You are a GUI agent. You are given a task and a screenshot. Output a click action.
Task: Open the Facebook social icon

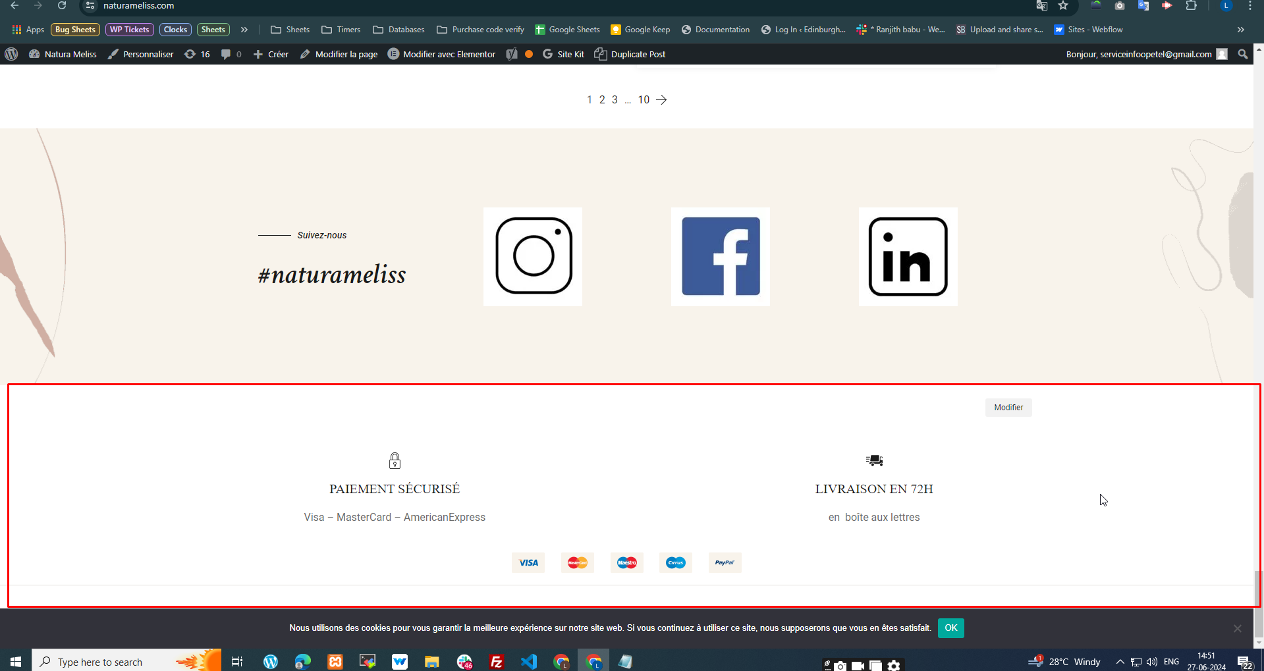click(x=721, y=256)
